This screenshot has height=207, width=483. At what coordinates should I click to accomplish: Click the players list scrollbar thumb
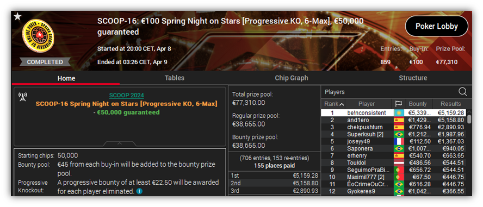click(x=469, y=119)
